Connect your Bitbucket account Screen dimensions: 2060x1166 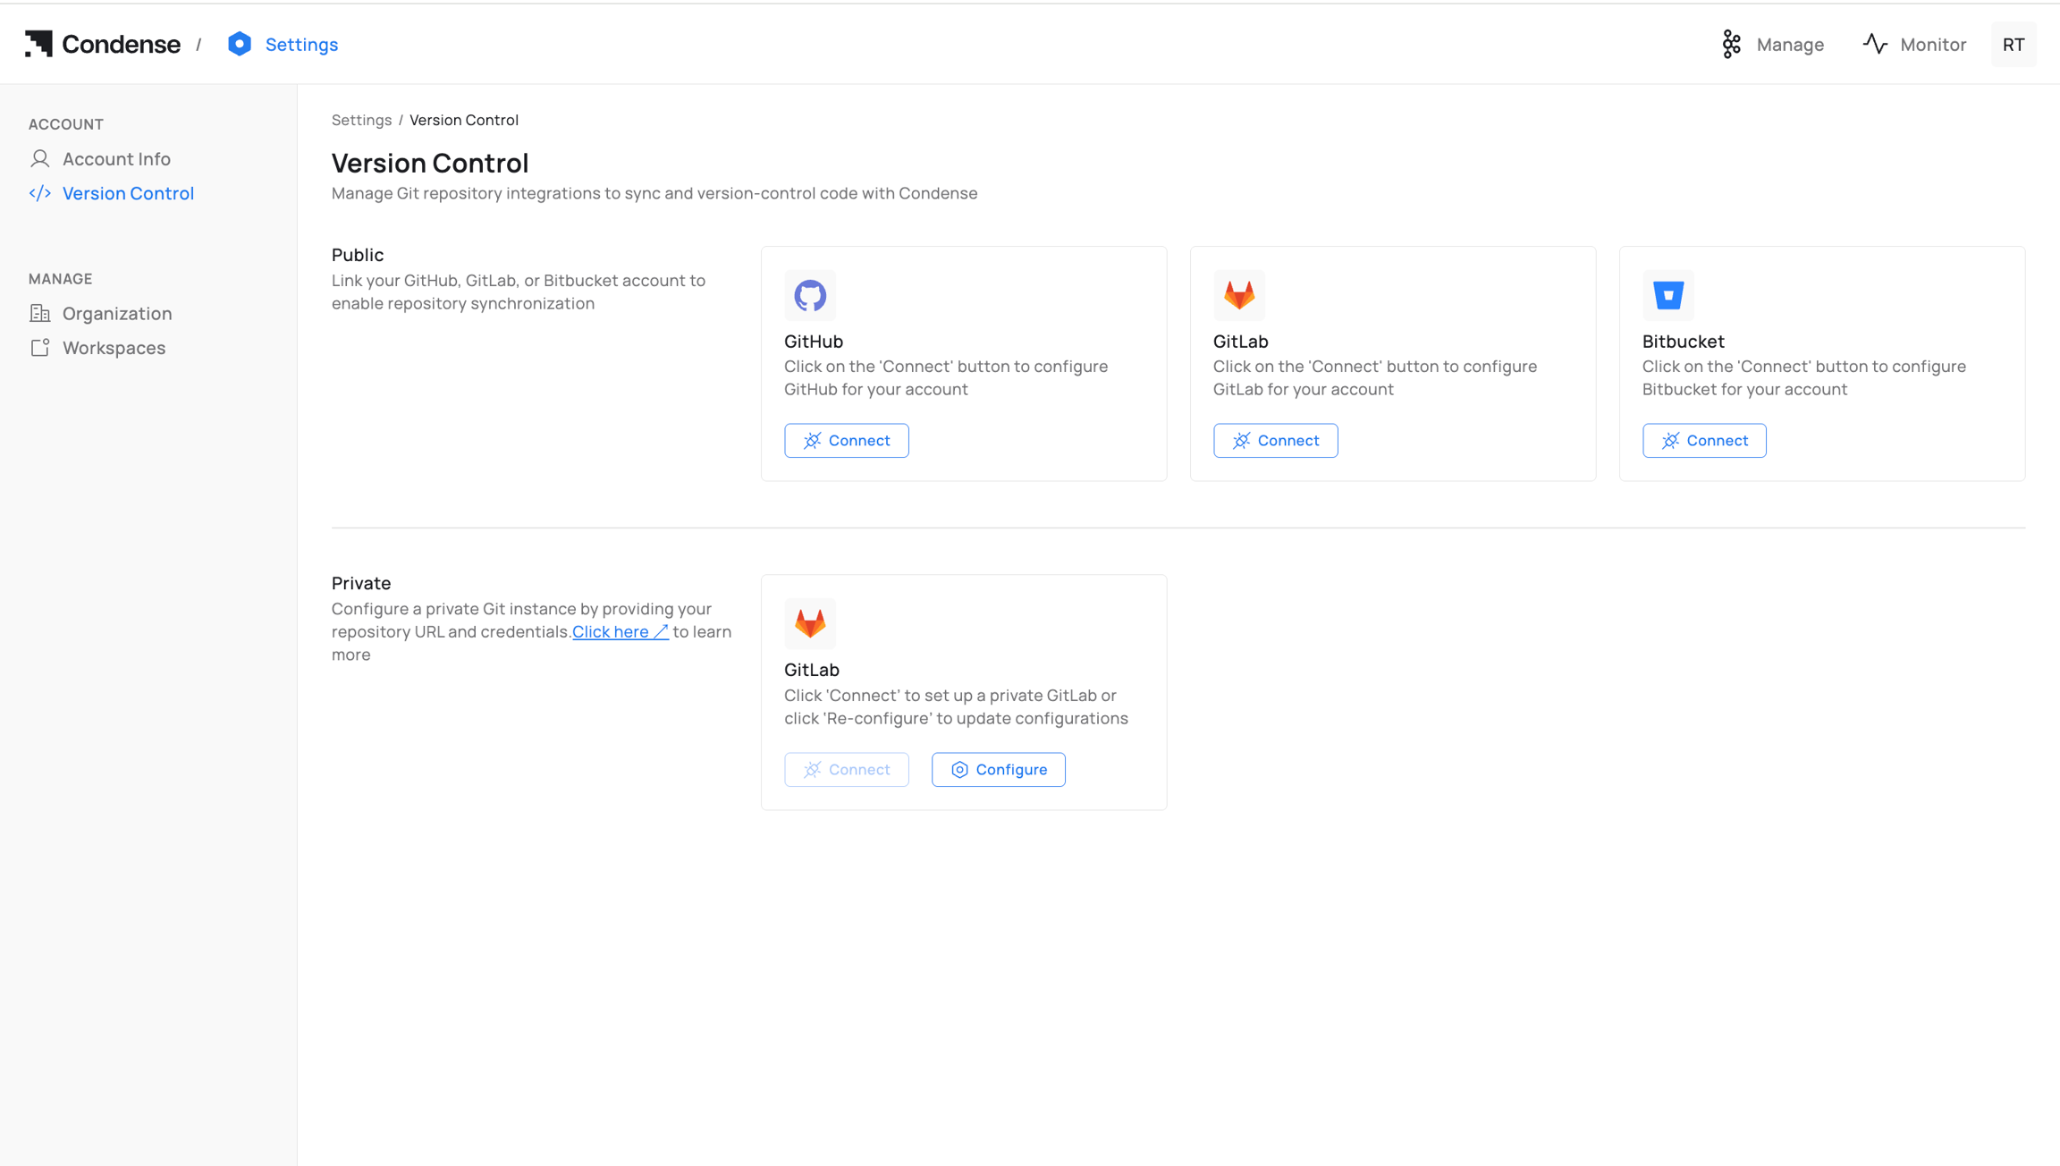(1703, 441)
